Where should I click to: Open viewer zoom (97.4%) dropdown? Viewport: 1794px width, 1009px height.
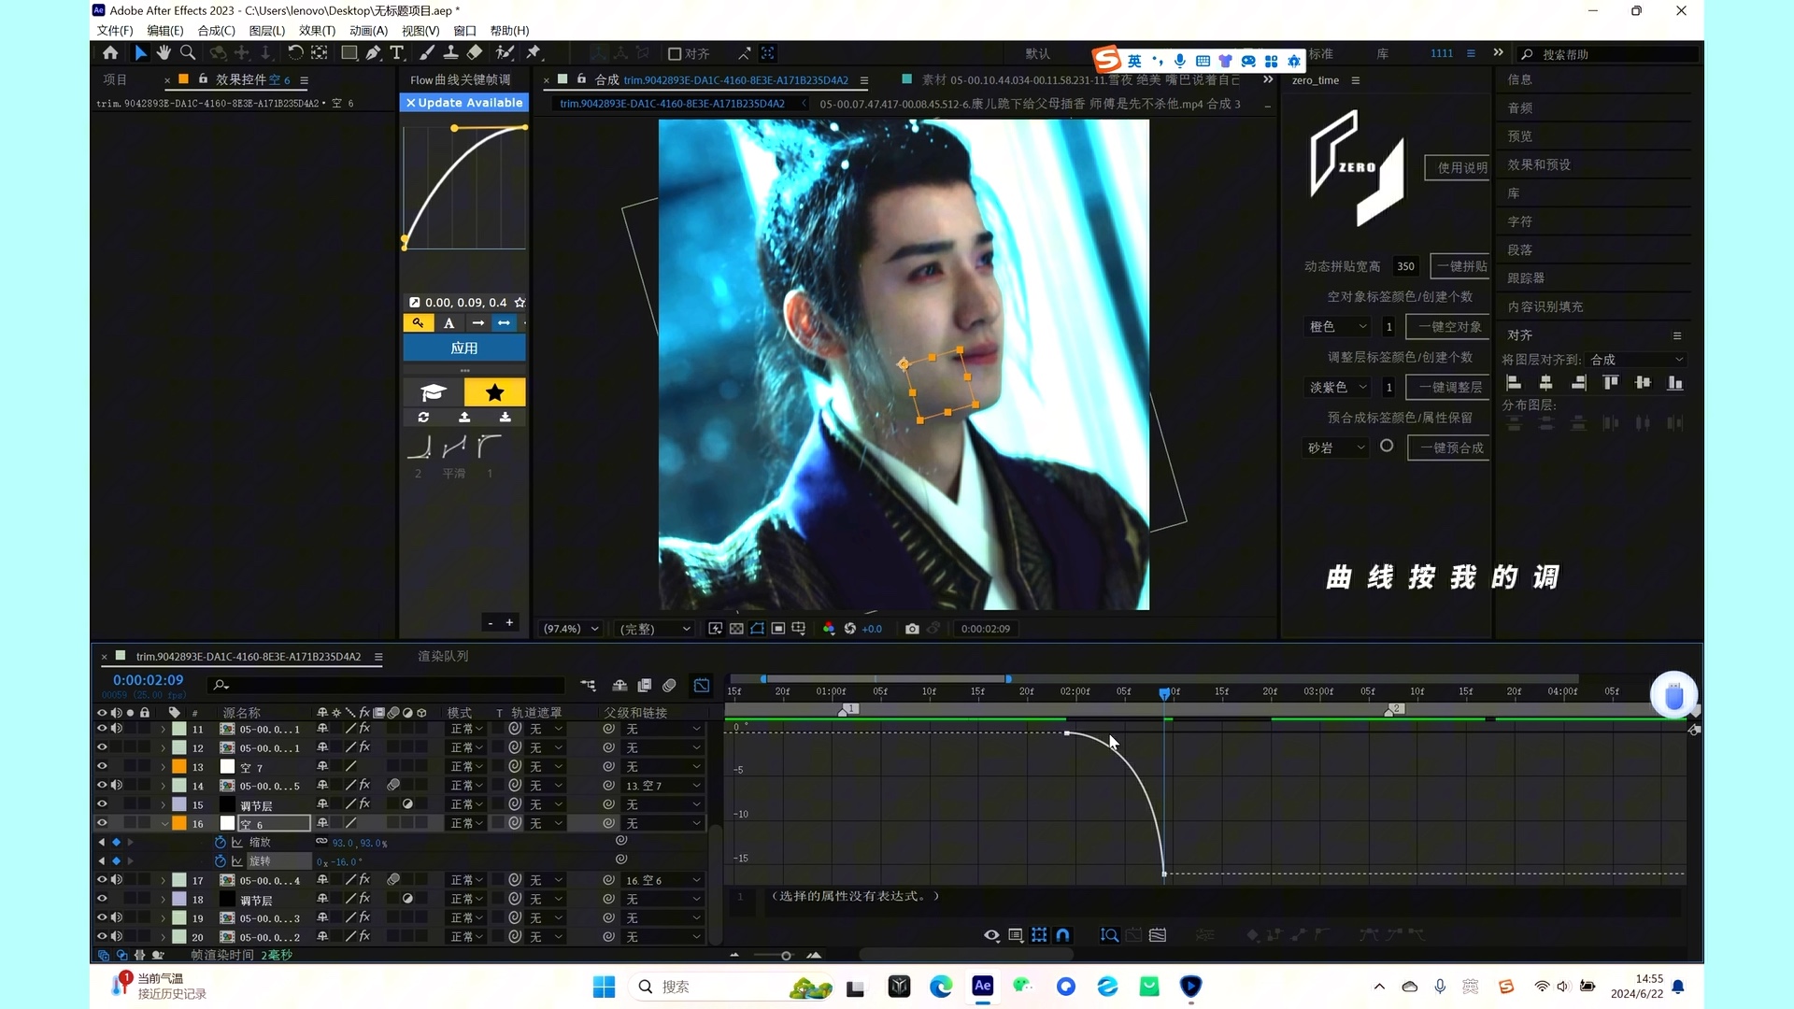pos(571,629)
